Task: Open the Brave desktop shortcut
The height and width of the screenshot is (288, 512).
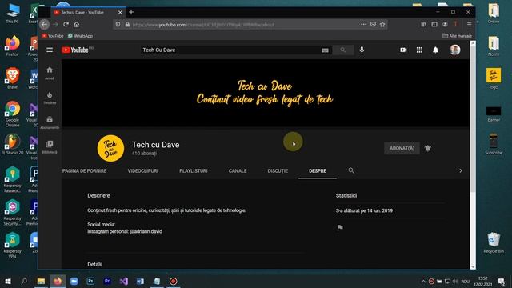Action: coord(13,78)
